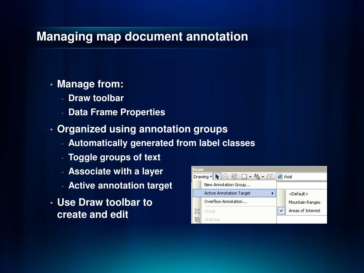The image size is (364, 273).
Task: Click the 'Active annotation target' slide bullet
Action: pos(120,186)
